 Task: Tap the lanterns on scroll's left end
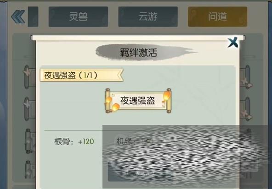coord(112,104)
